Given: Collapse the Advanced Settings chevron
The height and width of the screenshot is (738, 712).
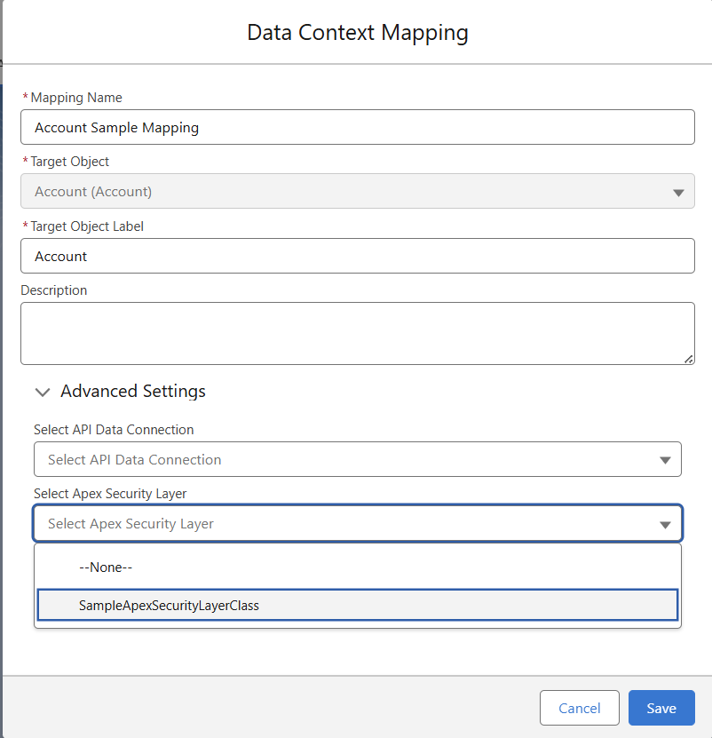Looking at the screenshot, I should click(42, 392).
